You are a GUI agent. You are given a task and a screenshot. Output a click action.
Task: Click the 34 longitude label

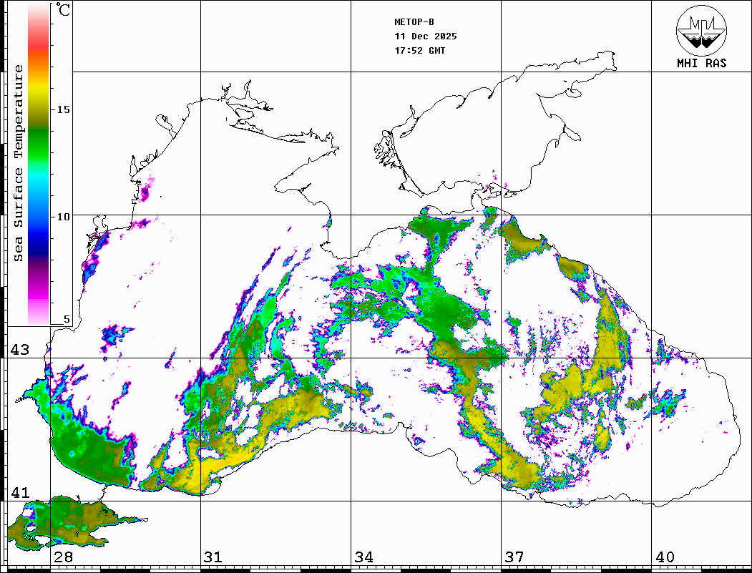coord(363,557)
